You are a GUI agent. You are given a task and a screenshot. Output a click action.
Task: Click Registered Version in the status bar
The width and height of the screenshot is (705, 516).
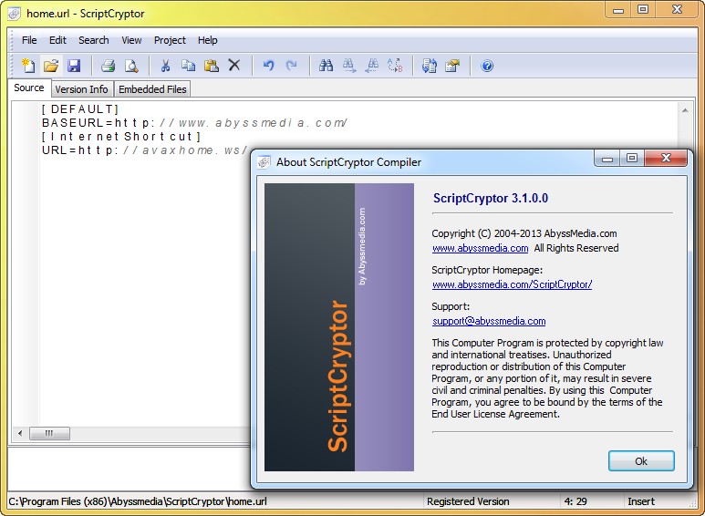pyautogui.click(x=468, y=501)
